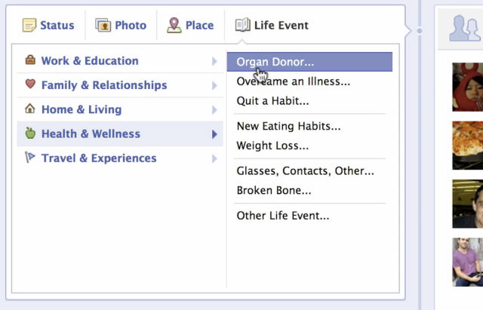Expand the Travel & Experiences submenu arrow
The image size is (483, 310).
click(x=215, y=158)
